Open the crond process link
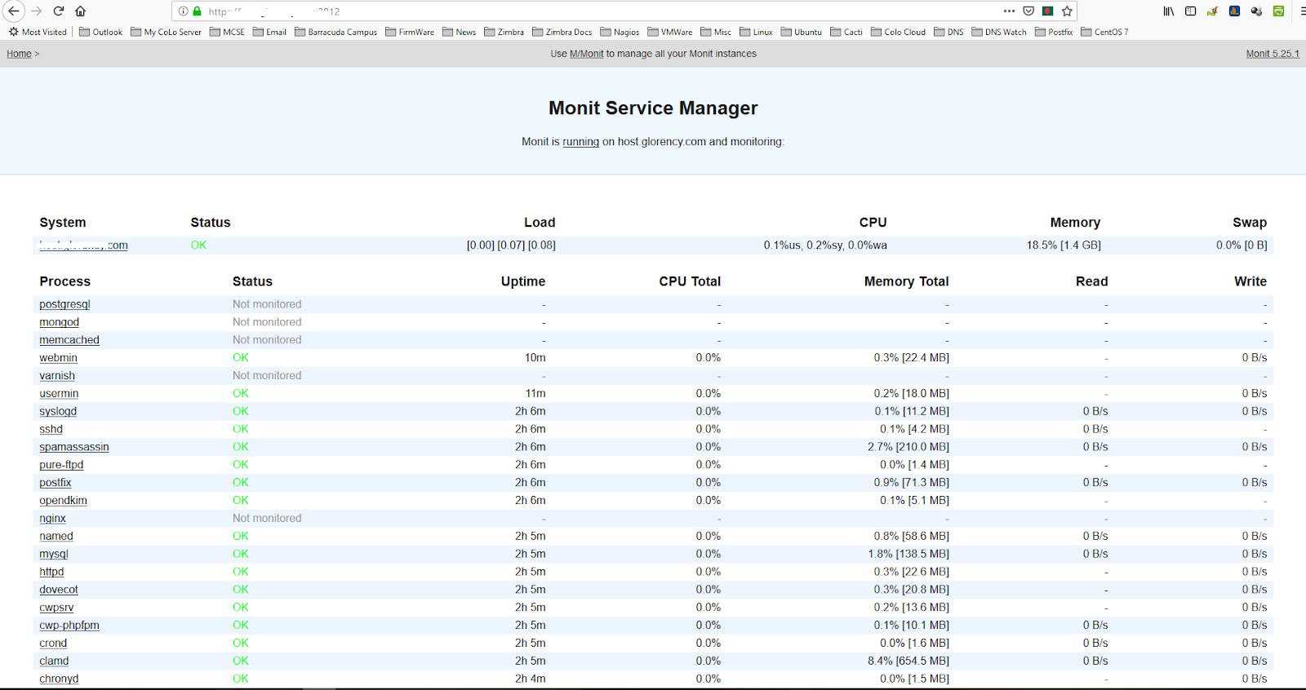 (53, 644)
